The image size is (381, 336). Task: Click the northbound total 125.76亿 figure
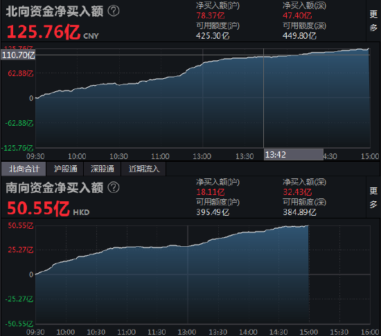coord(44,32)
